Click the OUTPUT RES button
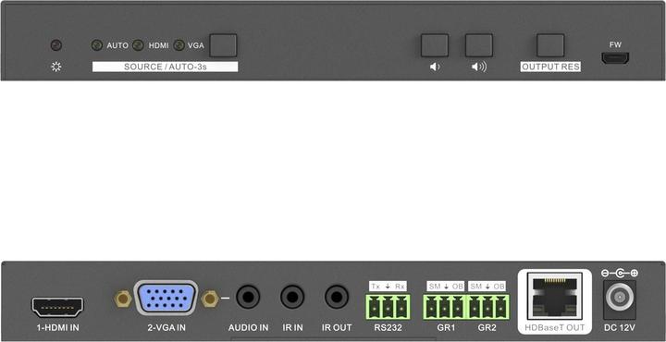The width and height of the screenshot is (666, 342). coord(550,45)
